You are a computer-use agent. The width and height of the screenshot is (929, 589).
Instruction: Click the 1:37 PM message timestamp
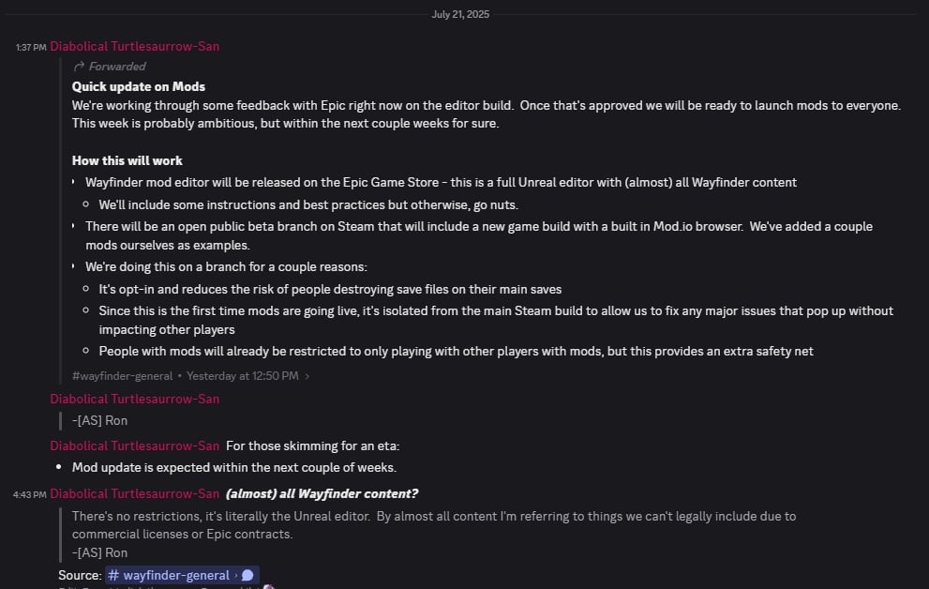(x=31, y=47)
